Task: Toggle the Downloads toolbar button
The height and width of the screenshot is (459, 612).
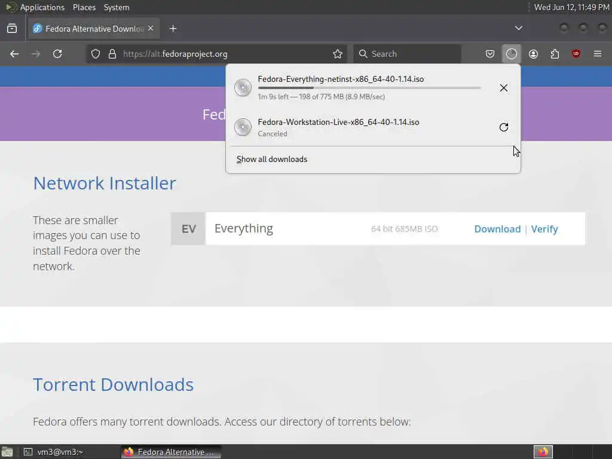Action: pyautogui.click(x=512, y=54)
